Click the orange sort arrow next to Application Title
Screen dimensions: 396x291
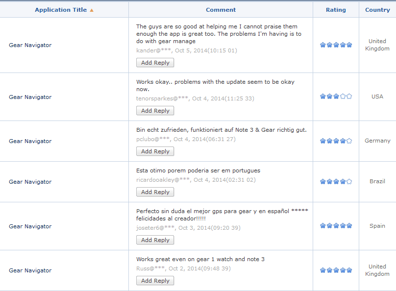tap(92, 10)
